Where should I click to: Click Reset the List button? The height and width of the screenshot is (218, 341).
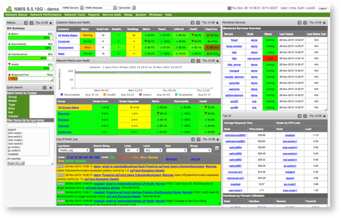pos(16,163)
